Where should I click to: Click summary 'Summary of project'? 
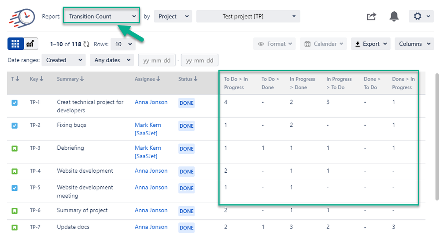pyautogui.click(x=82, y=210)
